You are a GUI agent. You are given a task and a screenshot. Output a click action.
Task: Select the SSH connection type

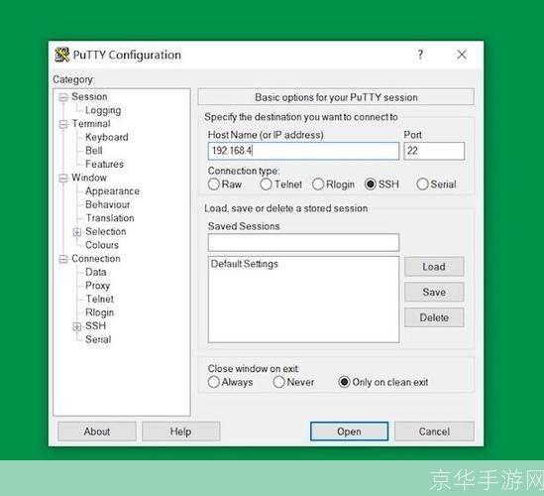[x=371, y=185]
